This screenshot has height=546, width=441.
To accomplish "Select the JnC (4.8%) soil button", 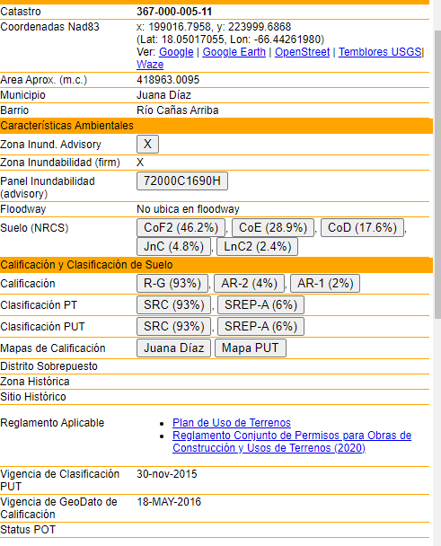I will pyautogui.click(x=173, y=247).
